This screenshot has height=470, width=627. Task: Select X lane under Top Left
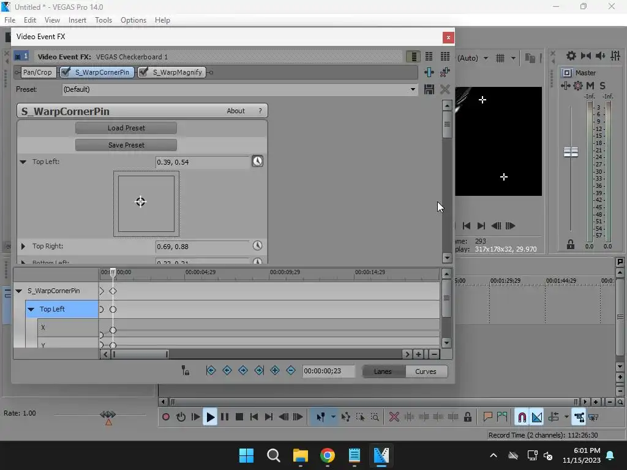click(x=68, y=328)
